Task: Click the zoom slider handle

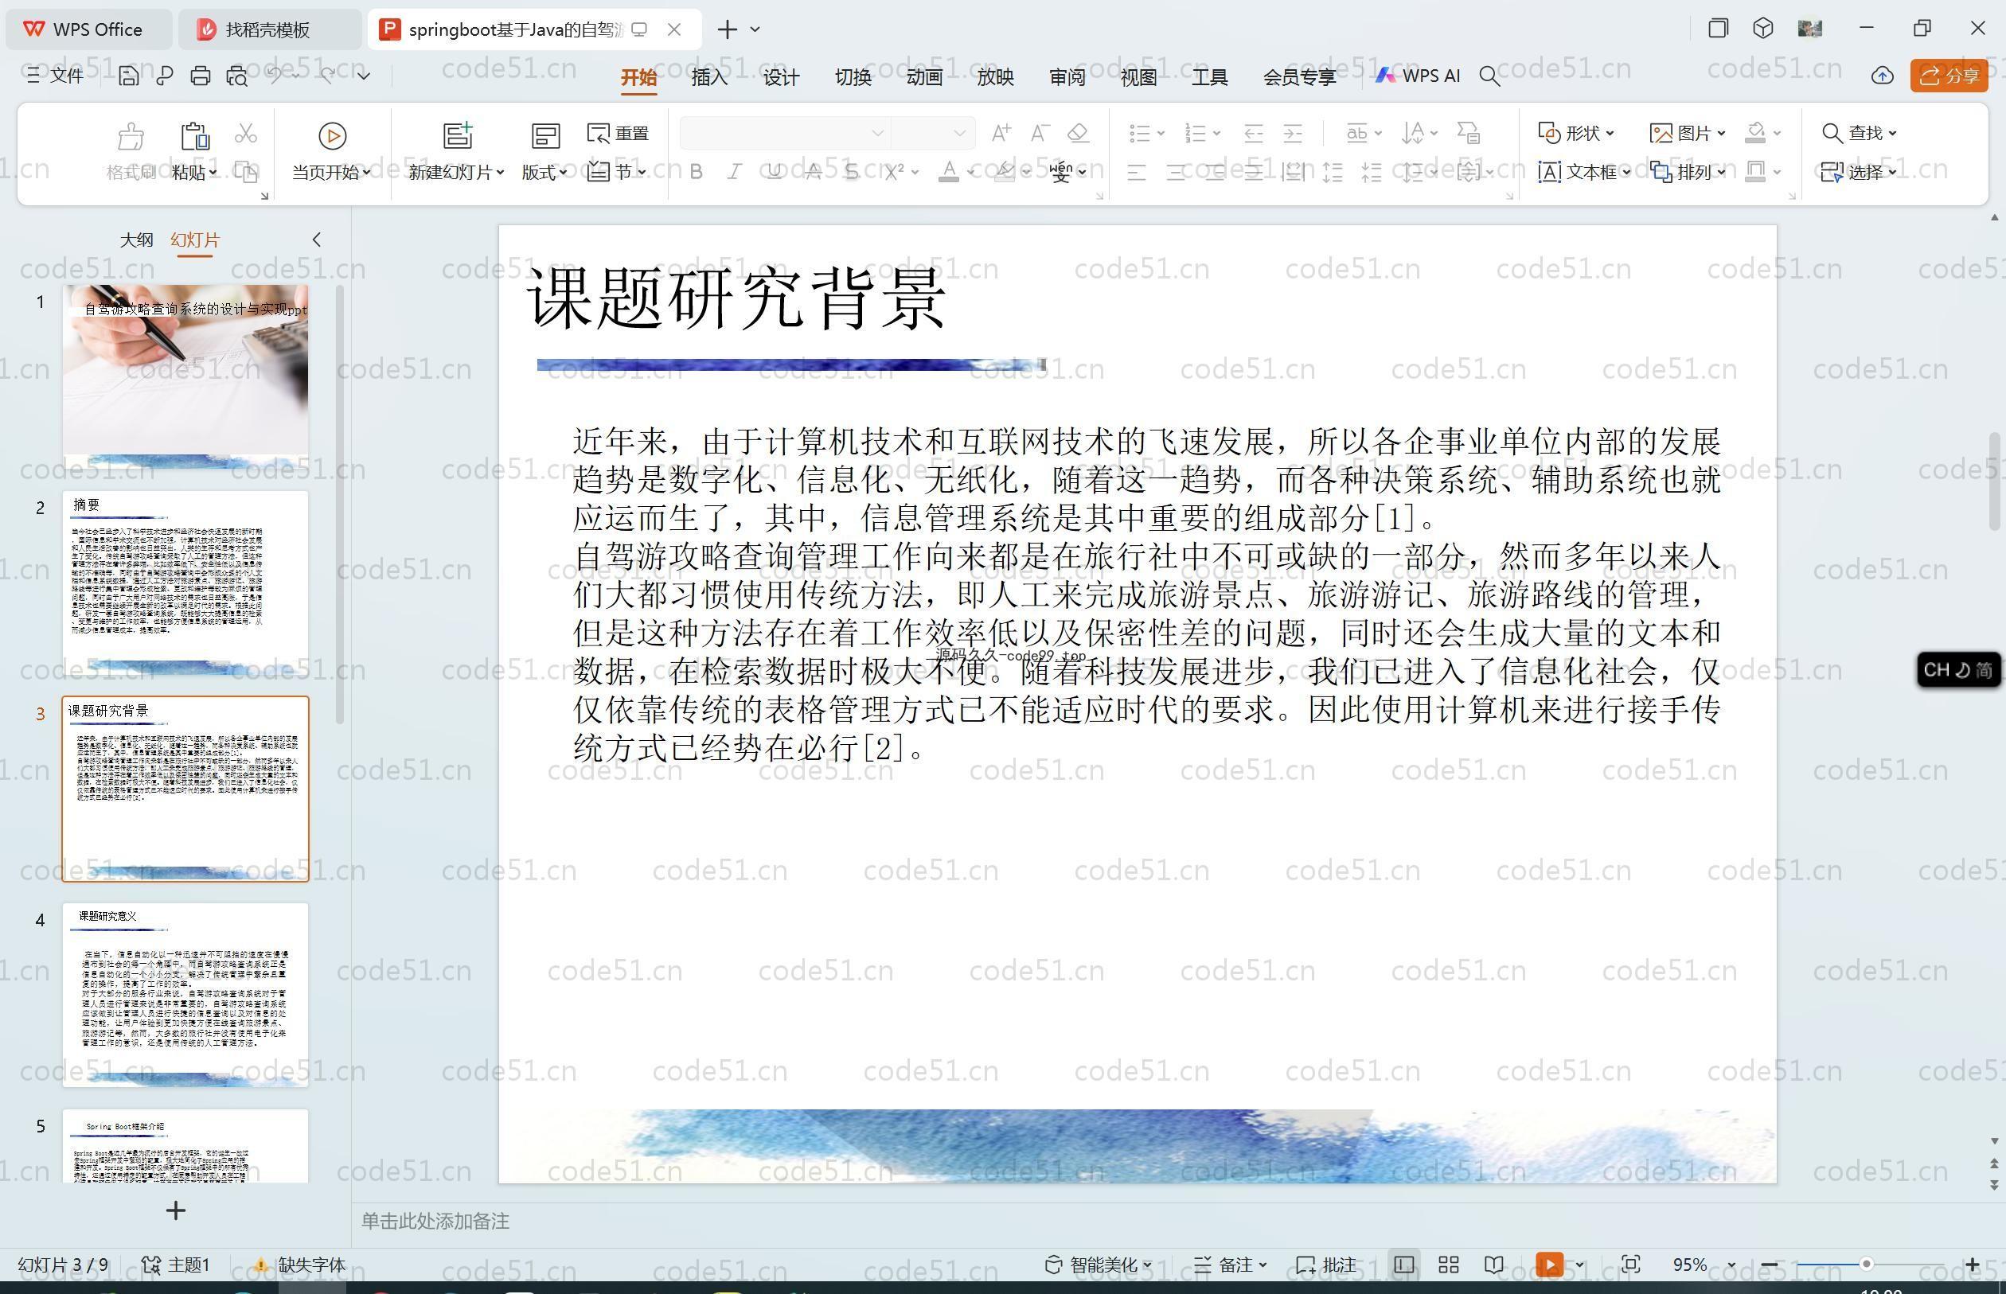Action: coord(1866,1264)
